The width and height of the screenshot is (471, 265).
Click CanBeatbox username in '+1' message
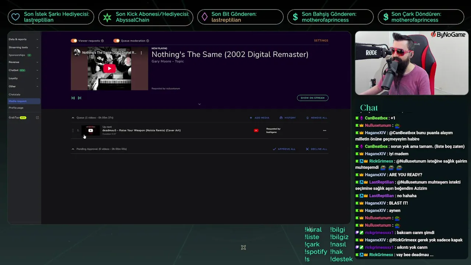click(x=376, y=118)
